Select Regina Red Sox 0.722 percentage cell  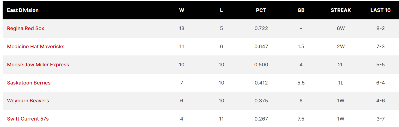click(261, 29)
